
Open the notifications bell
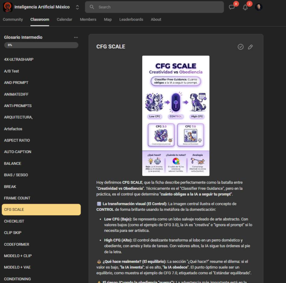pyautogui.click(x=245, y=7)
